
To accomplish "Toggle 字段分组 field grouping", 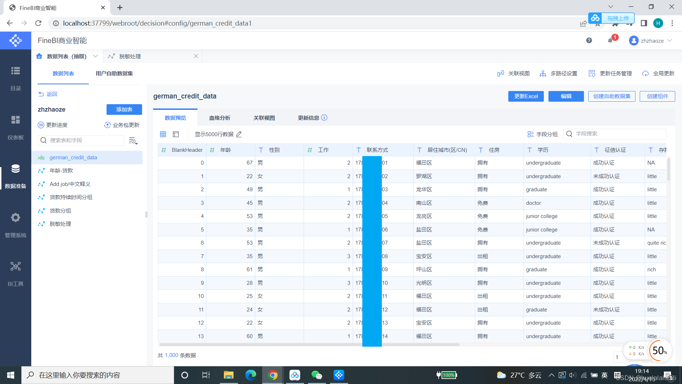I will point(542,134).
